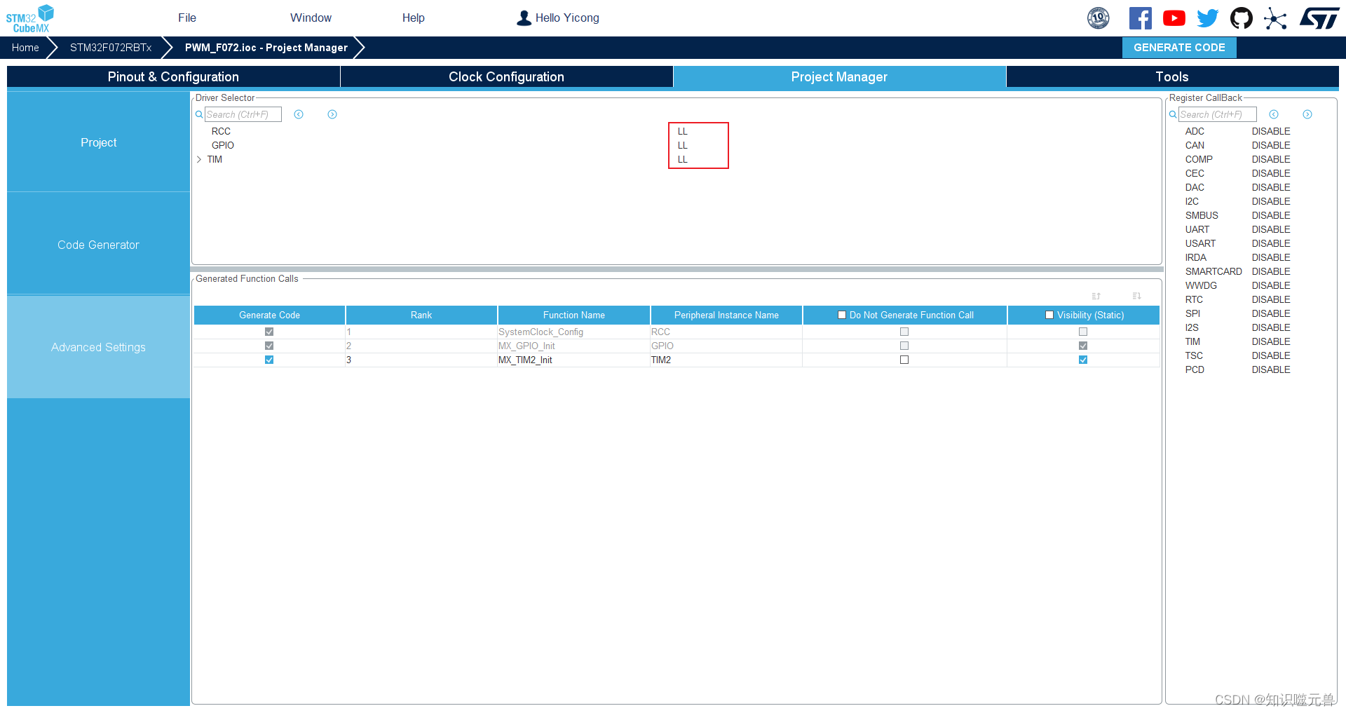Go to Home breadcrumb
Image resolution: width=1346 pixels, height=713 pixels.
click(25, 48)
